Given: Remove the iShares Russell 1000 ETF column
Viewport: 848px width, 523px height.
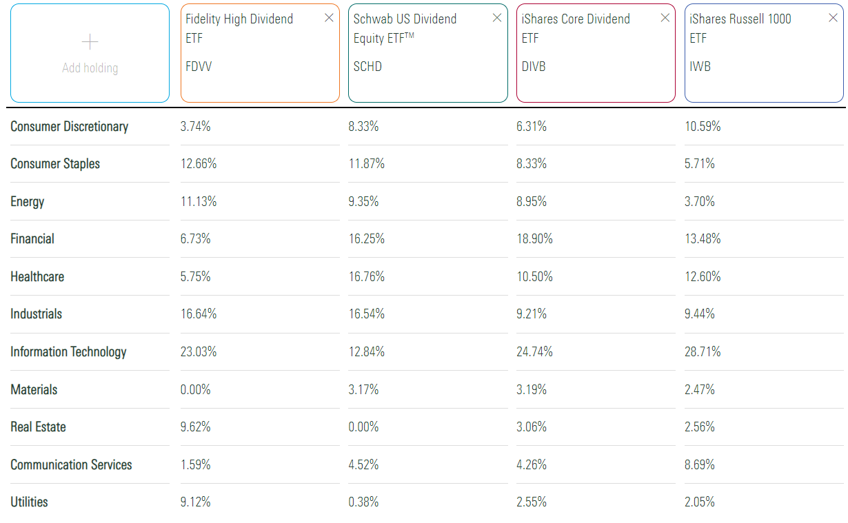Looking at the screenshot, I should (x=833, y=17).
